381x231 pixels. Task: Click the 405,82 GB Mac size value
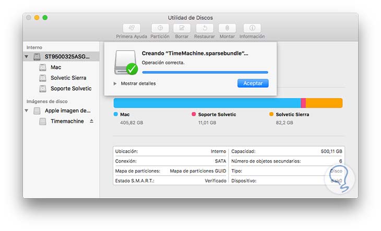132,123
